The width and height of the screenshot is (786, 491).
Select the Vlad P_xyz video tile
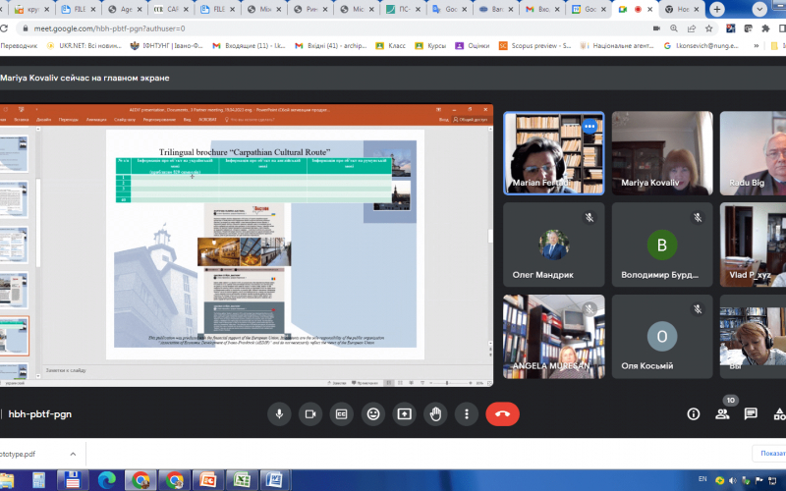coord(753,245)
